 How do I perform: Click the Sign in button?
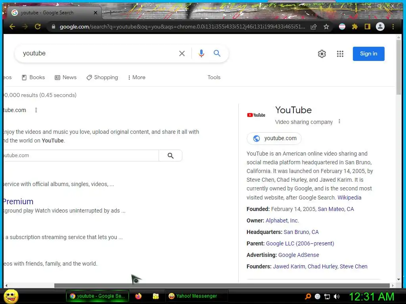coord(368,54)
